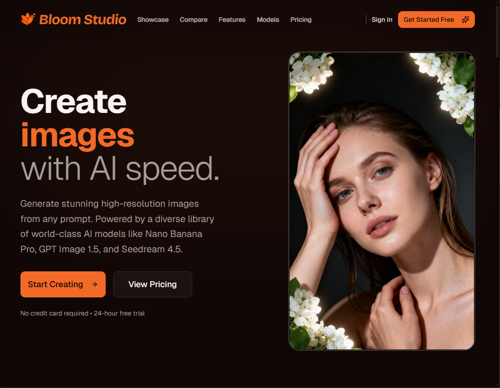Click the arrow icon in Start Creating button

coord(95,284)
